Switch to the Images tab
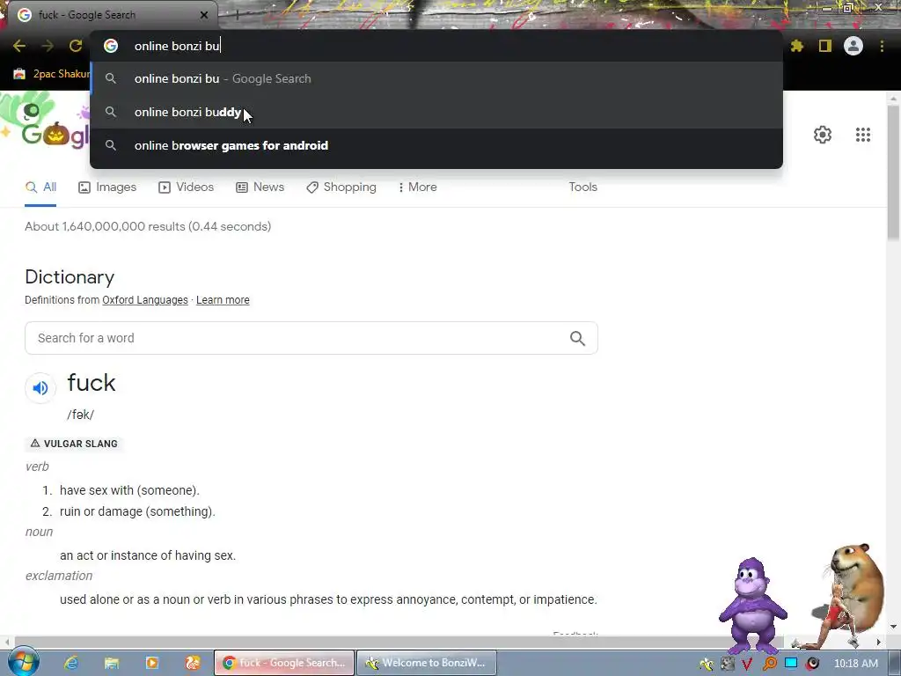This screenshot has width=901, height=676. tap(107, 187)
